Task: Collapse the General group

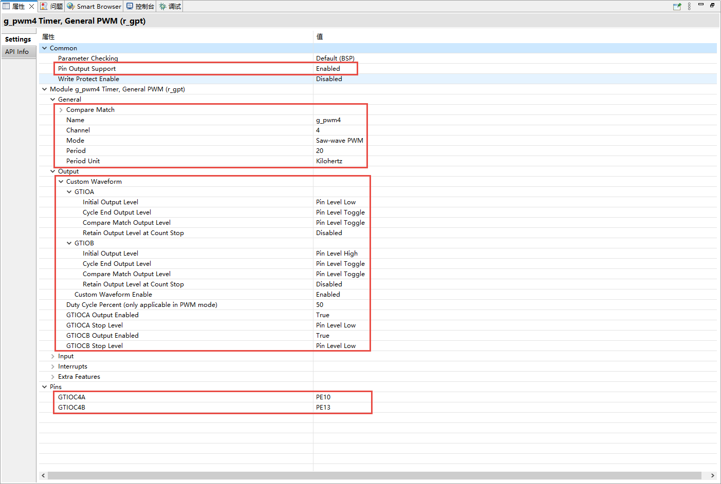Action: tap(53, 100)
